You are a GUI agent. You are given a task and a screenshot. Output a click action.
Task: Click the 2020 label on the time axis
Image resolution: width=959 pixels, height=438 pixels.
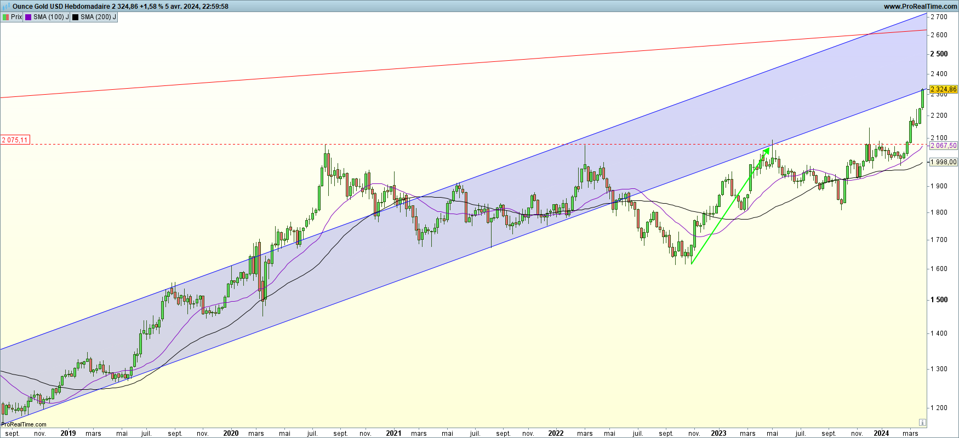click(231, 433)
